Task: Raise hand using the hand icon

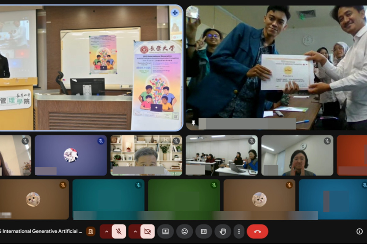Action: tap(223, 231)
